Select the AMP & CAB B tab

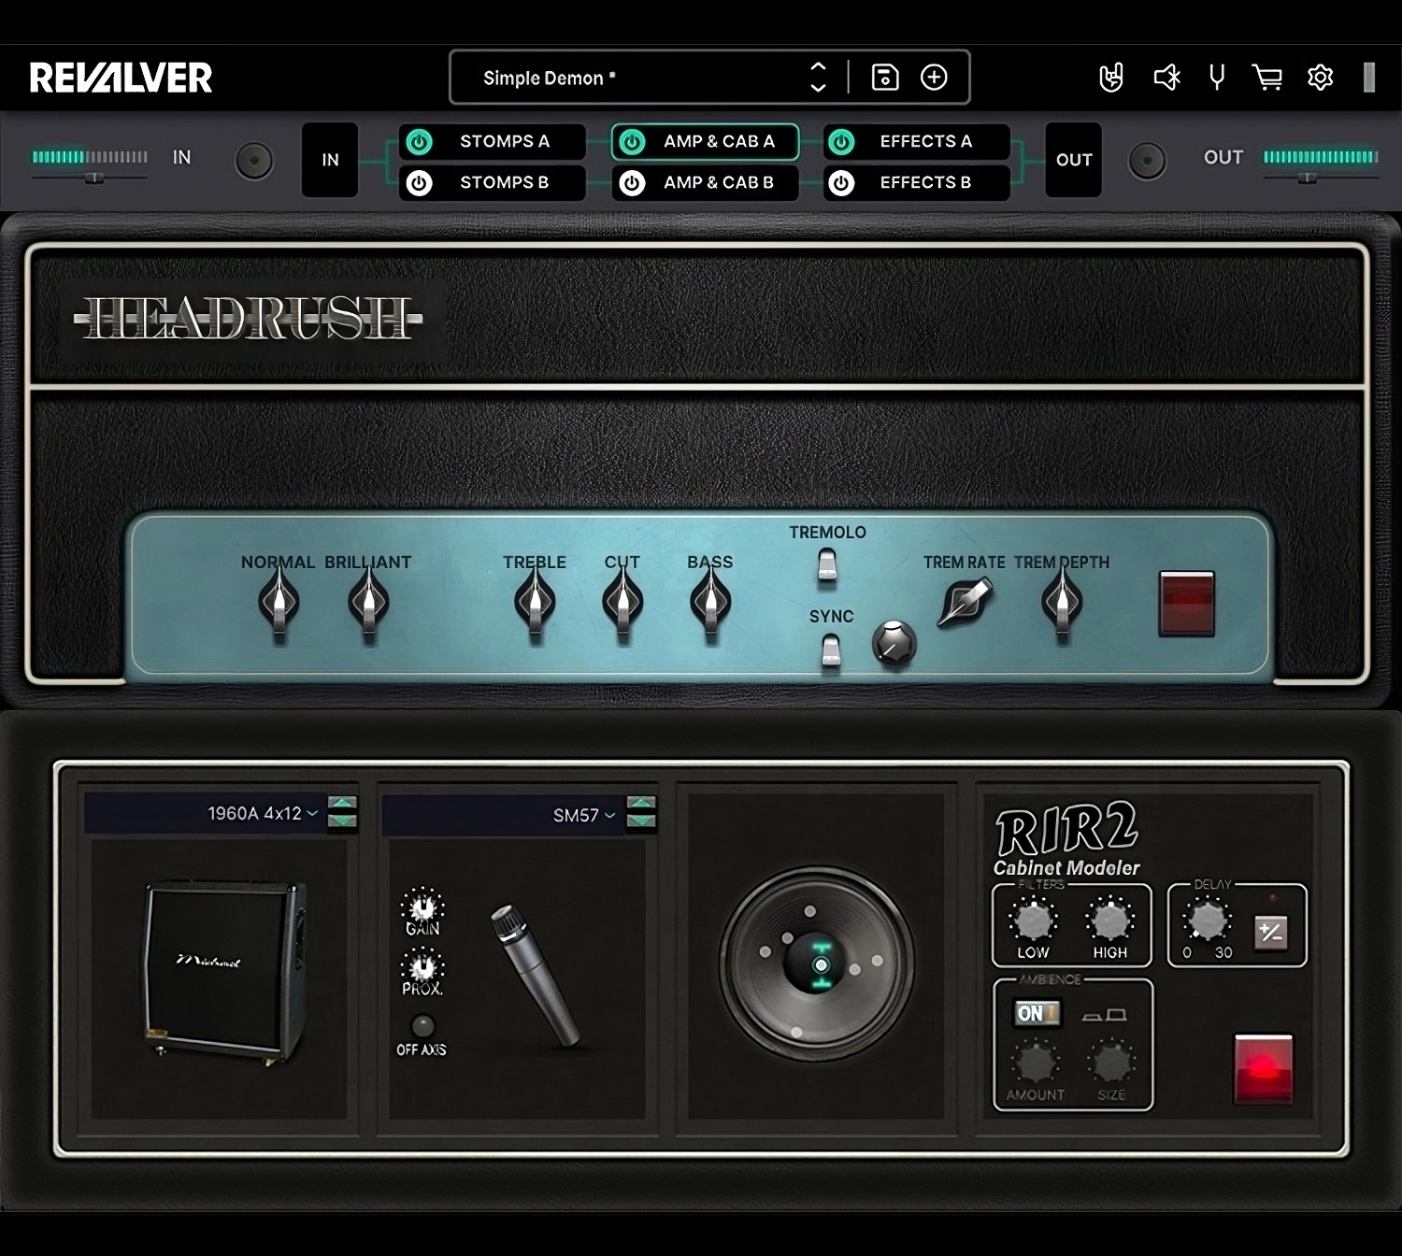coord(719,183)
